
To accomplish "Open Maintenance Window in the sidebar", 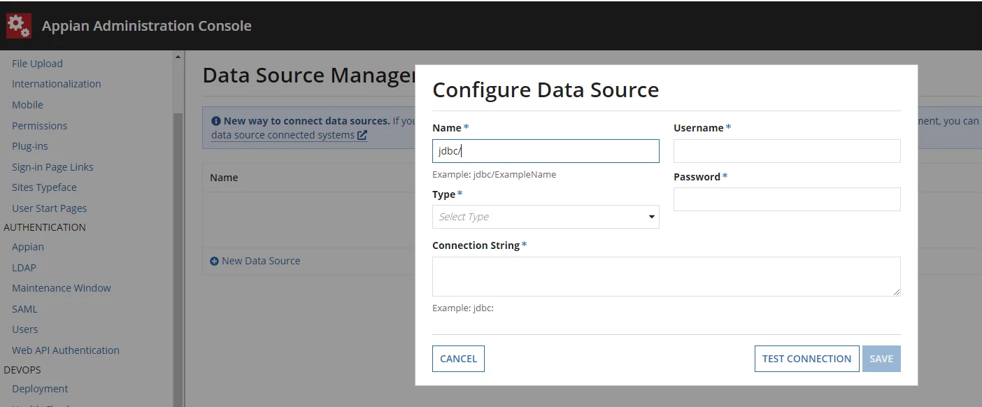I will [61, 288].
